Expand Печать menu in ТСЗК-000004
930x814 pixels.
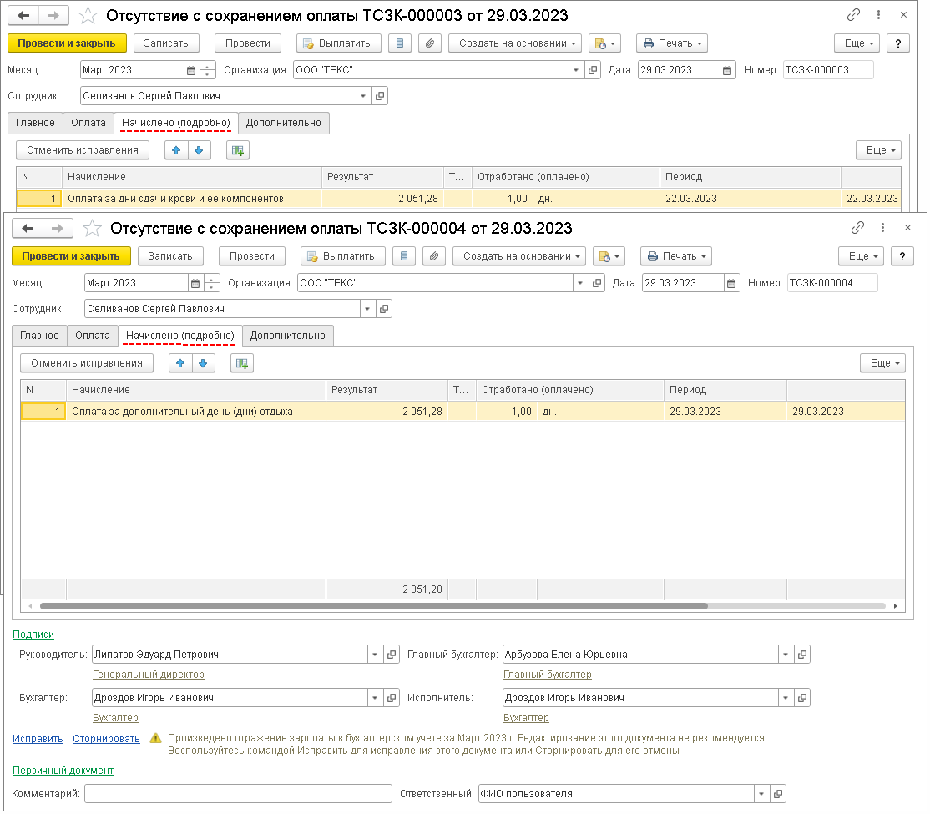tap(676, 256)
